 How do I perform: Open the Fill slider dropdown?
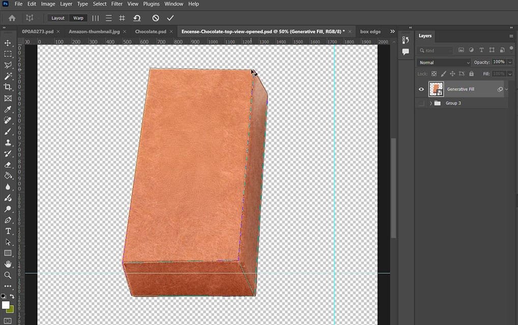pyautogui.click(x=510, y=74)
